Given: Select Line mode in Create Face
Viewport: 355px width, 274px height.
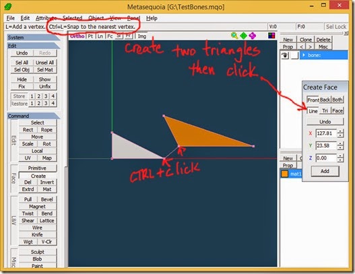Looking at the screenshot, I should tap(313, 111).
